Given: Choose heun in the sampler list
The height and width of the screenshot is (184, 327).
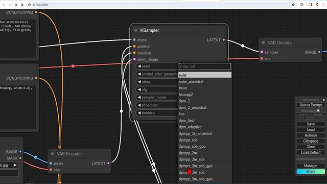Looking at the screenshot, I should (x=205, y=88).
